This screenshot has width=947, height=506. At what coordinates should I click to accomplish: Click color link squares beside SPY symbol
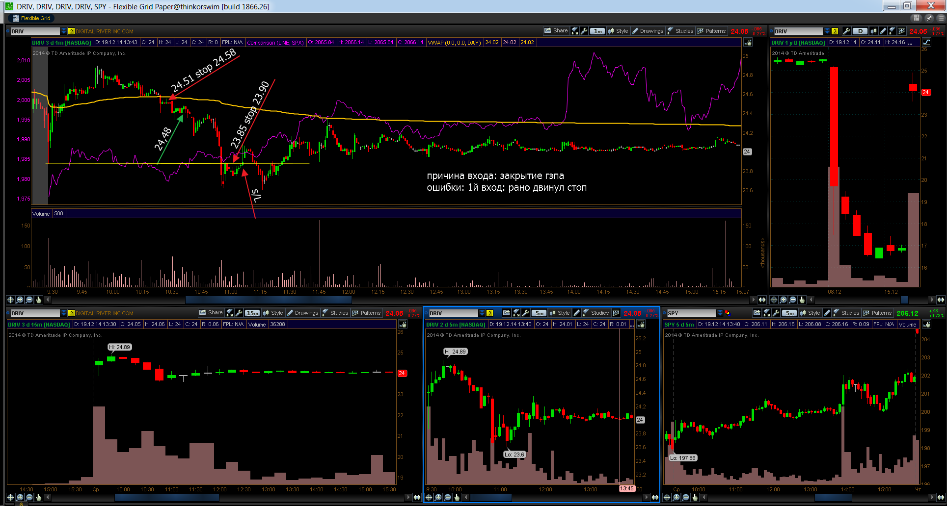[728, 313]
